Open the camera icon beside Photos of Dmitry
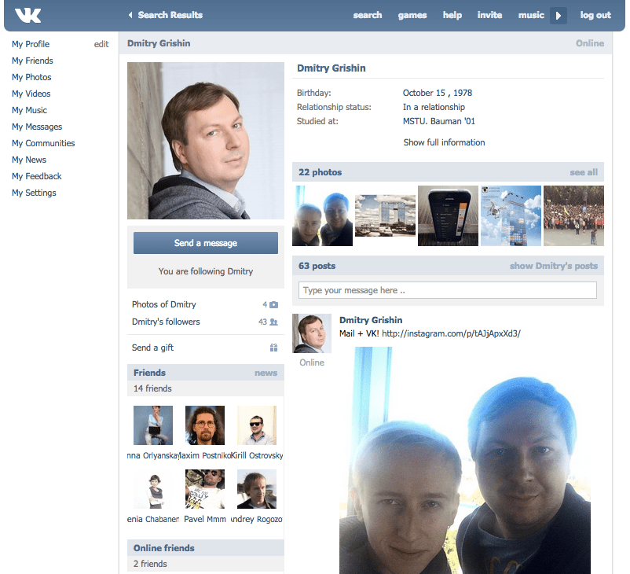 click(273, 304)
